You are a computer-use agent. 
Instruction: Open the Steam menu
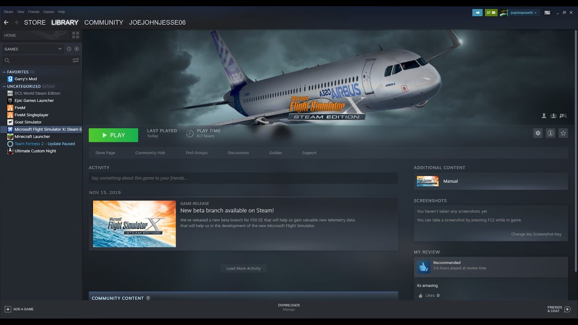[8, 12]
